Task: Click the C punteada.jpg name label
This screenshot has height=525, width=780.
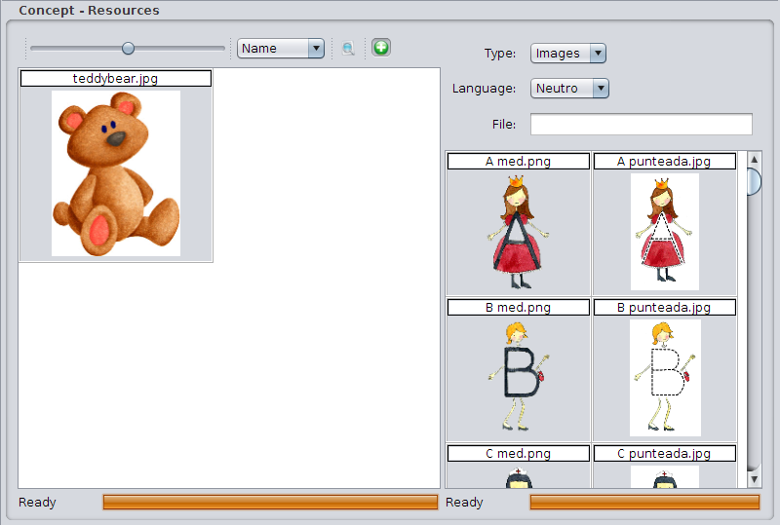Action: coord(665,454)
